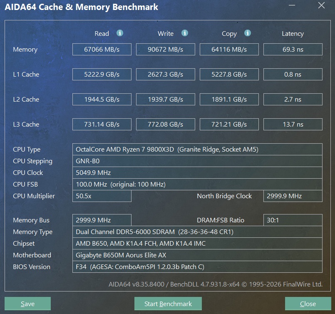335x314 pixels.
Task: Select L1 Cache copy 5227.8 GB/s
Action: pos(229,75)
